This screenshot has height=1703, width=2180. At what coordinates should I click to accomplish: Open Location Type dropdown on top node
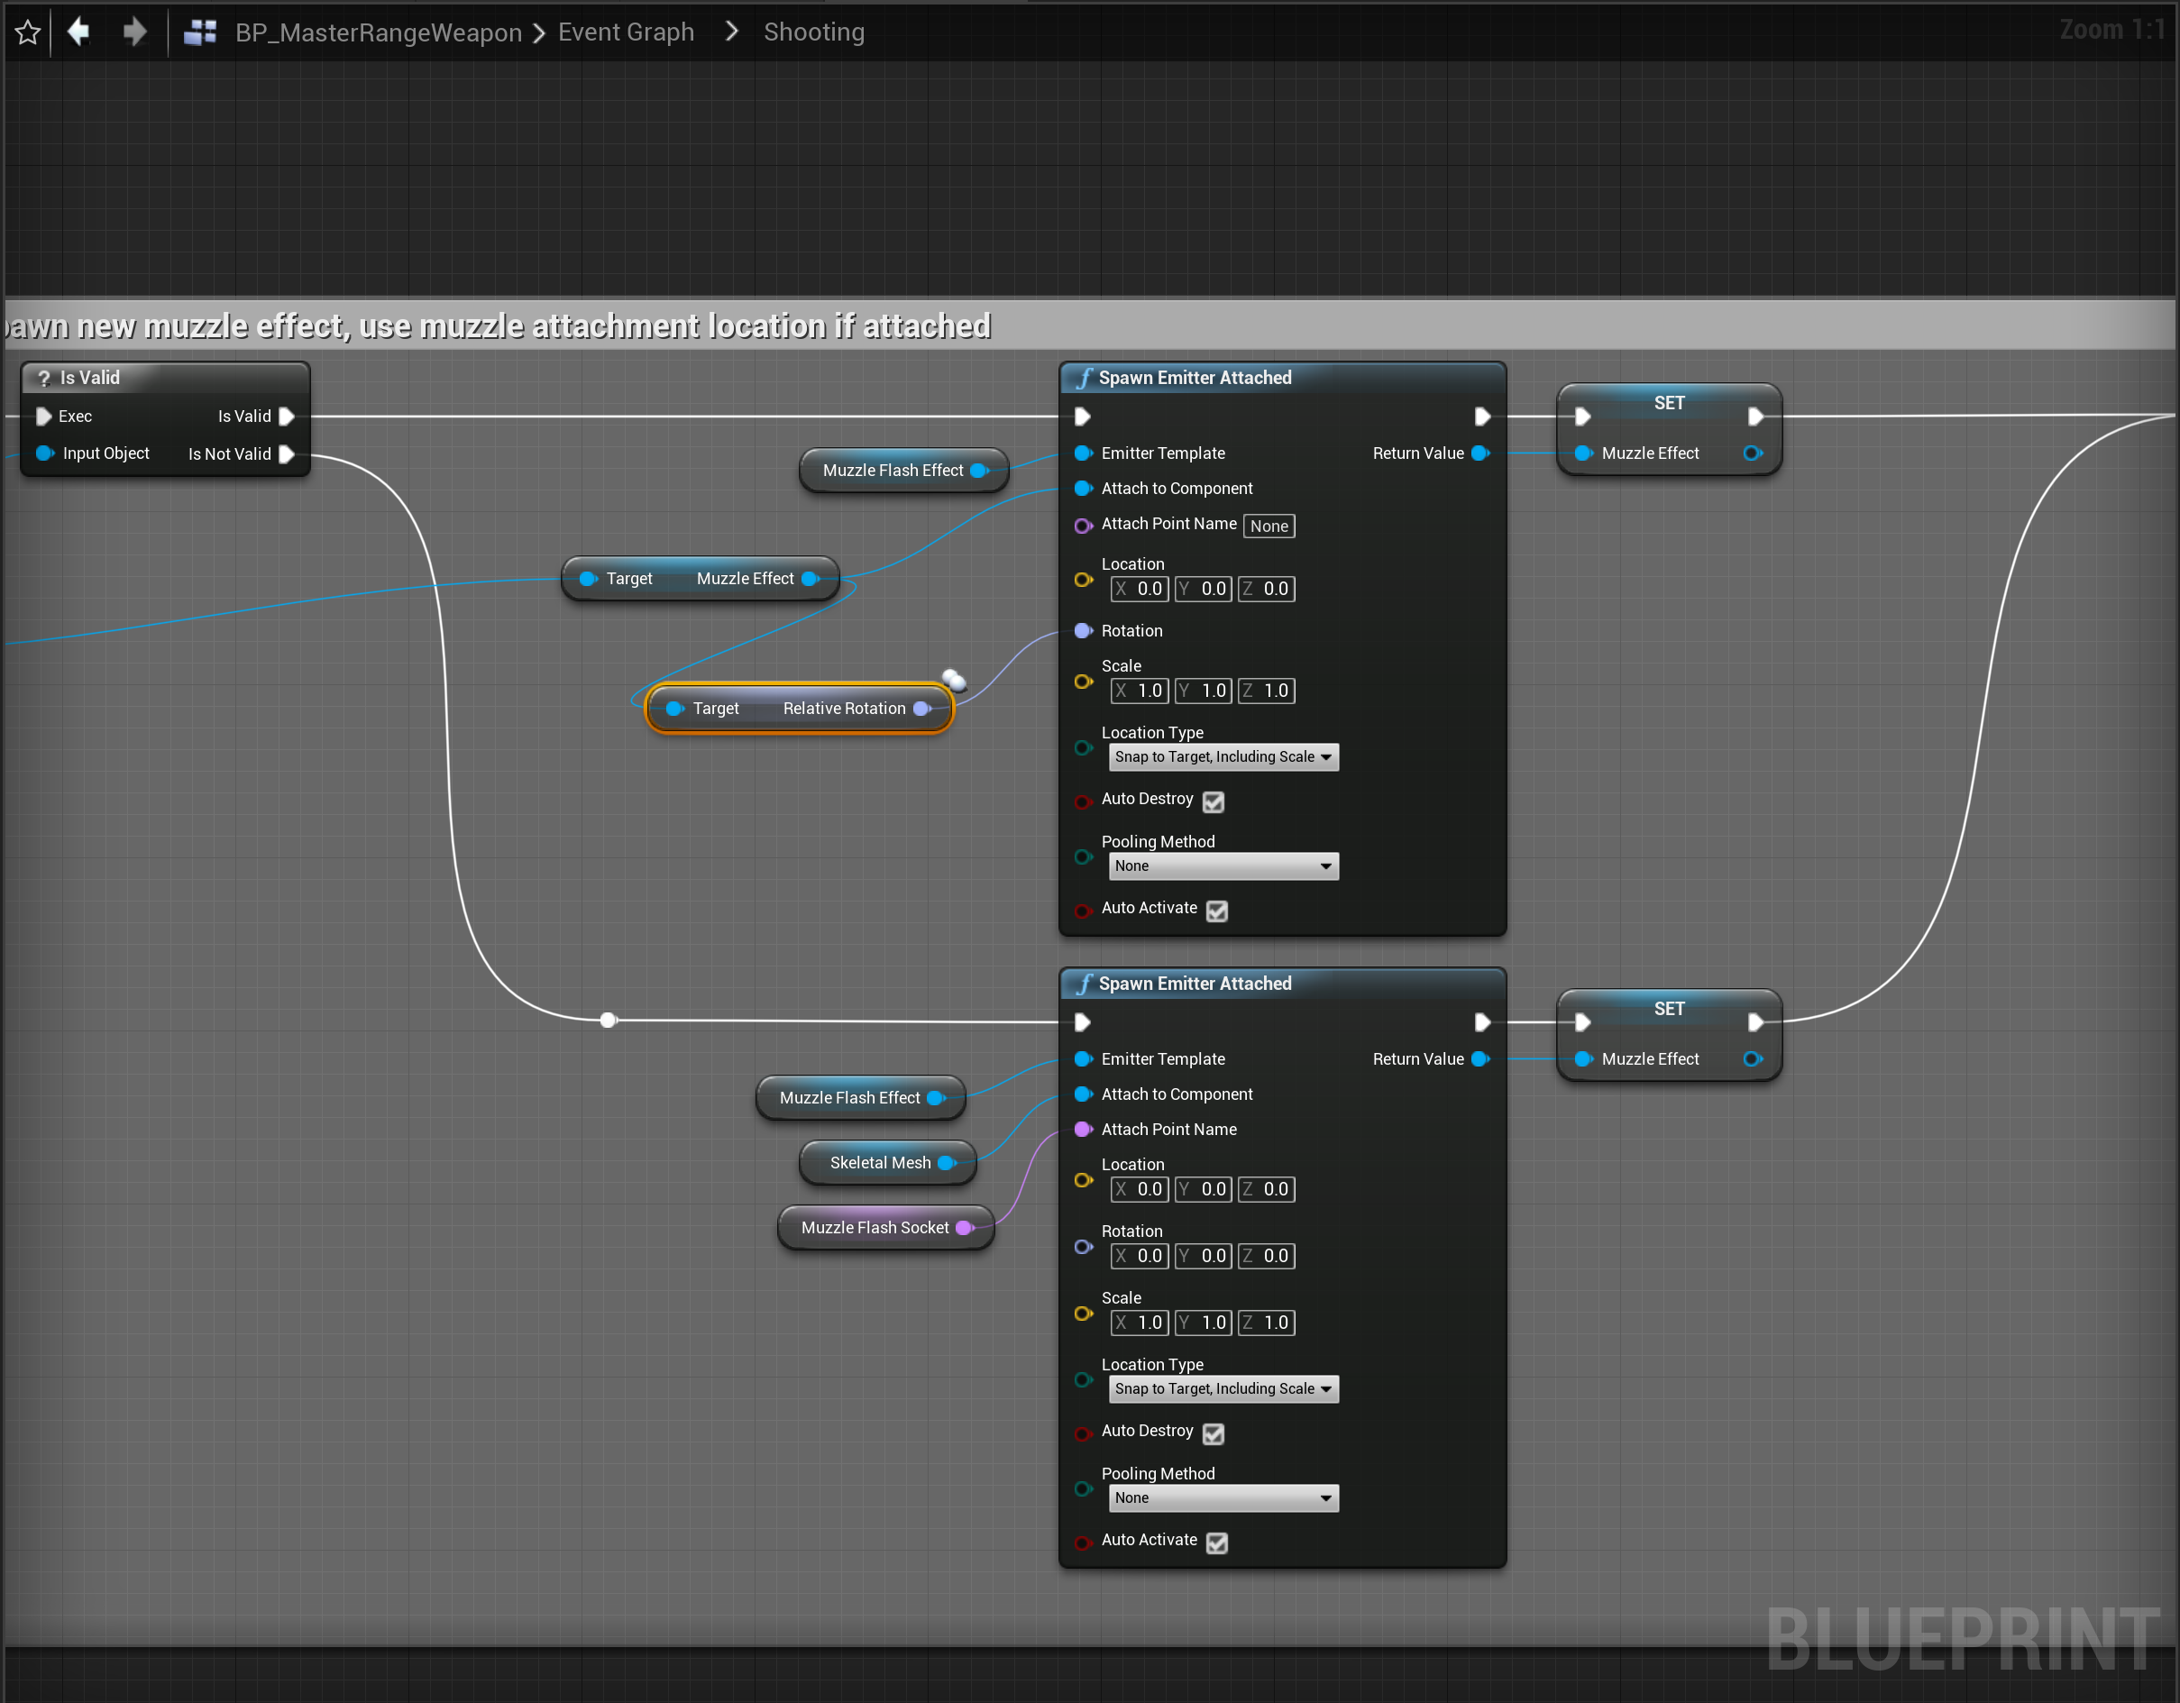[x=1223, y=757]
